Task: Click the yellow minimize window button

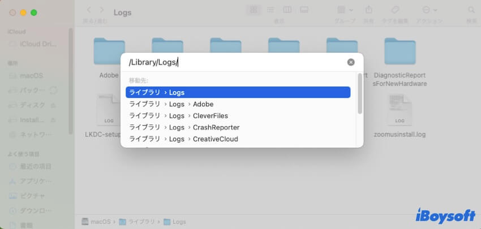Action: [23, 12]
